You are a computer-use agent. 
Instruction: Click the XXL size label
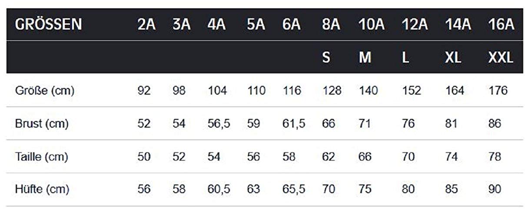pyautogui.click(x=501, y=57)
